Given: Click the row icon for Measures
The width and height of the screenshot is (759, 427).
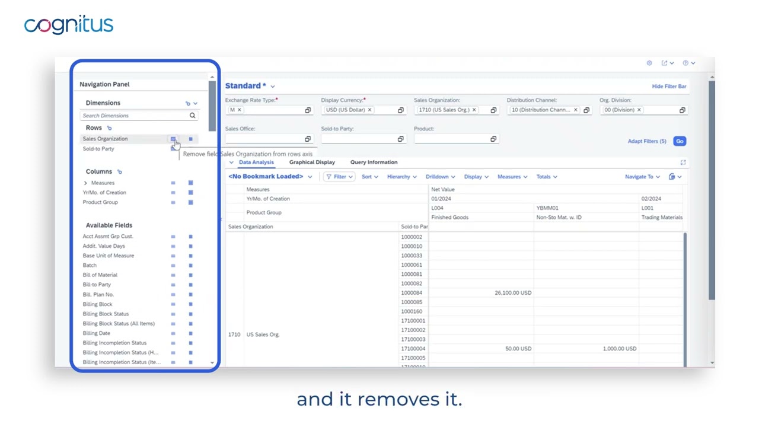Looking at the screenshot, I should [173, 183].
